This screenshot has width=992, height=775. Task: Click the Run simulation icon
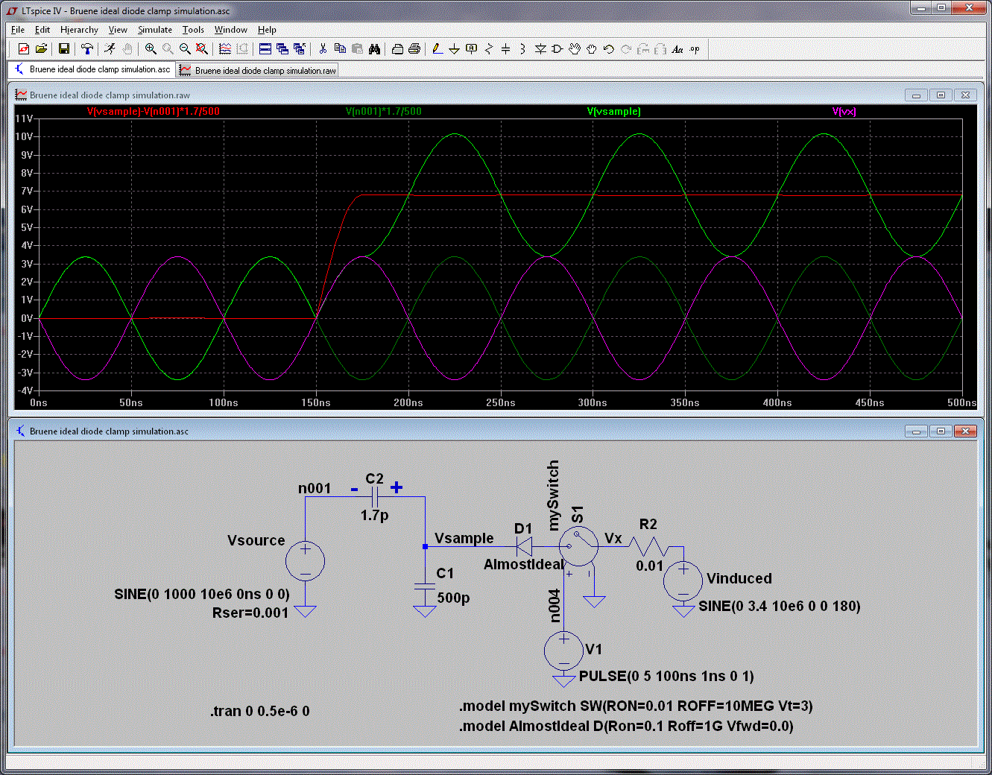pos(110,49)
